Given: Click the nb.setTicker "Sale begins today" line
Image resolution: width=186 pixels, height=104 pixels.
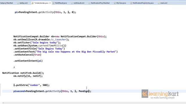Looking at the screenshot, I should tap(37, 42).
